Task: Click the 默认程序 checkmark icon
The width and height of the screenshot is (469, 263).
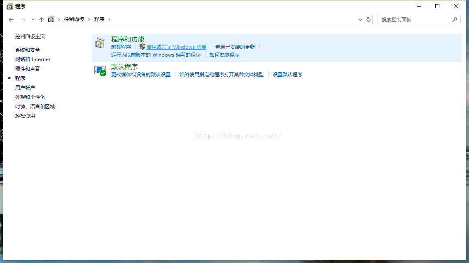Action: (x=100, y=71)
